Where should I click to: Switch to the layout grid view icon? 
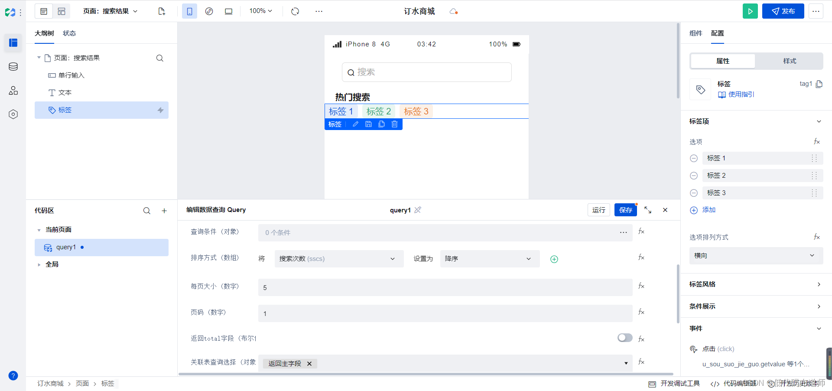click(x=62, y=11)
